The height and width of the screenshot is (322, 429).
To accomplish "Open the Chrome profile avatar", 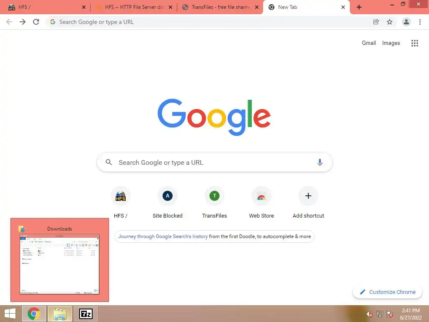I will [406, 22].
